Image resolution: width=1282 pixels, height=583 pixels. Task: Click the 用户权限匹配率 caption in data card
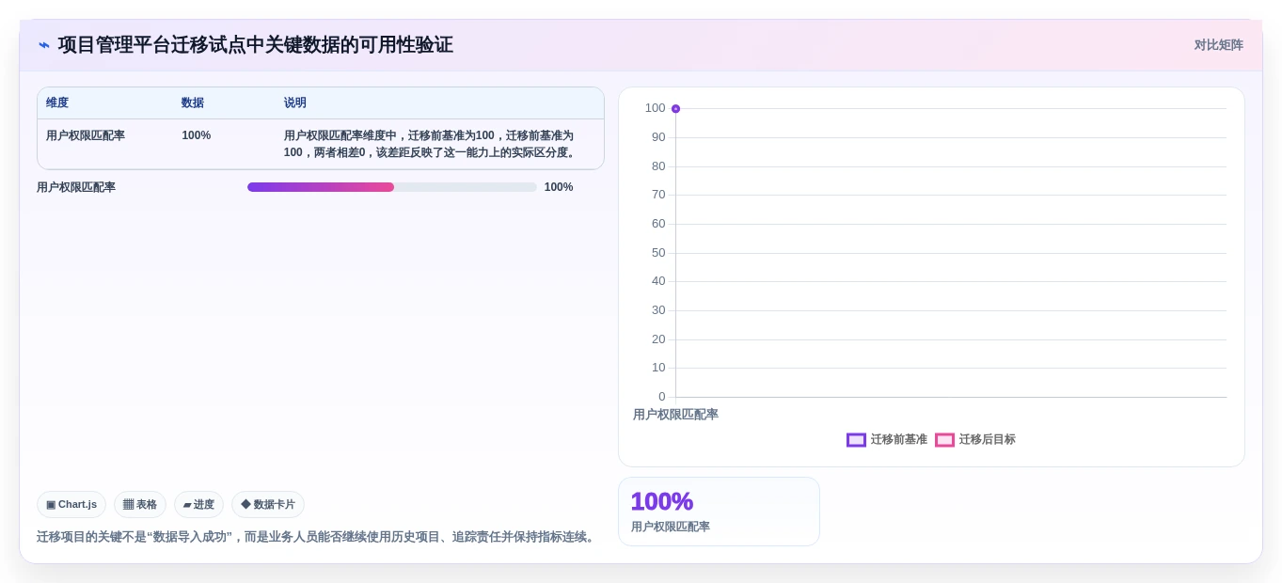point(671,527)
